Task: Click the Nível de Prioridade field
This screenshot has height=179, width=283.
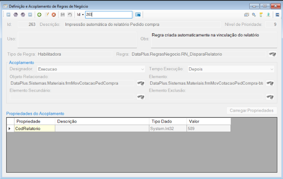Action: pyautogui.click(x=271, y=24)
